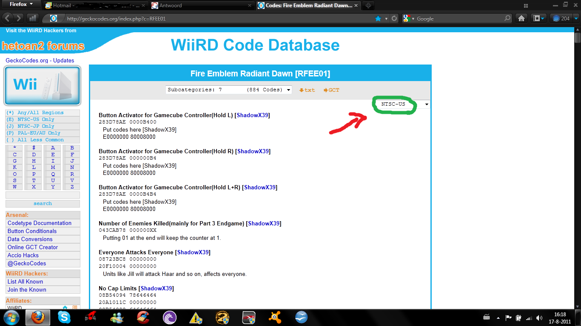Filter games by letter M

pos(53,167)
